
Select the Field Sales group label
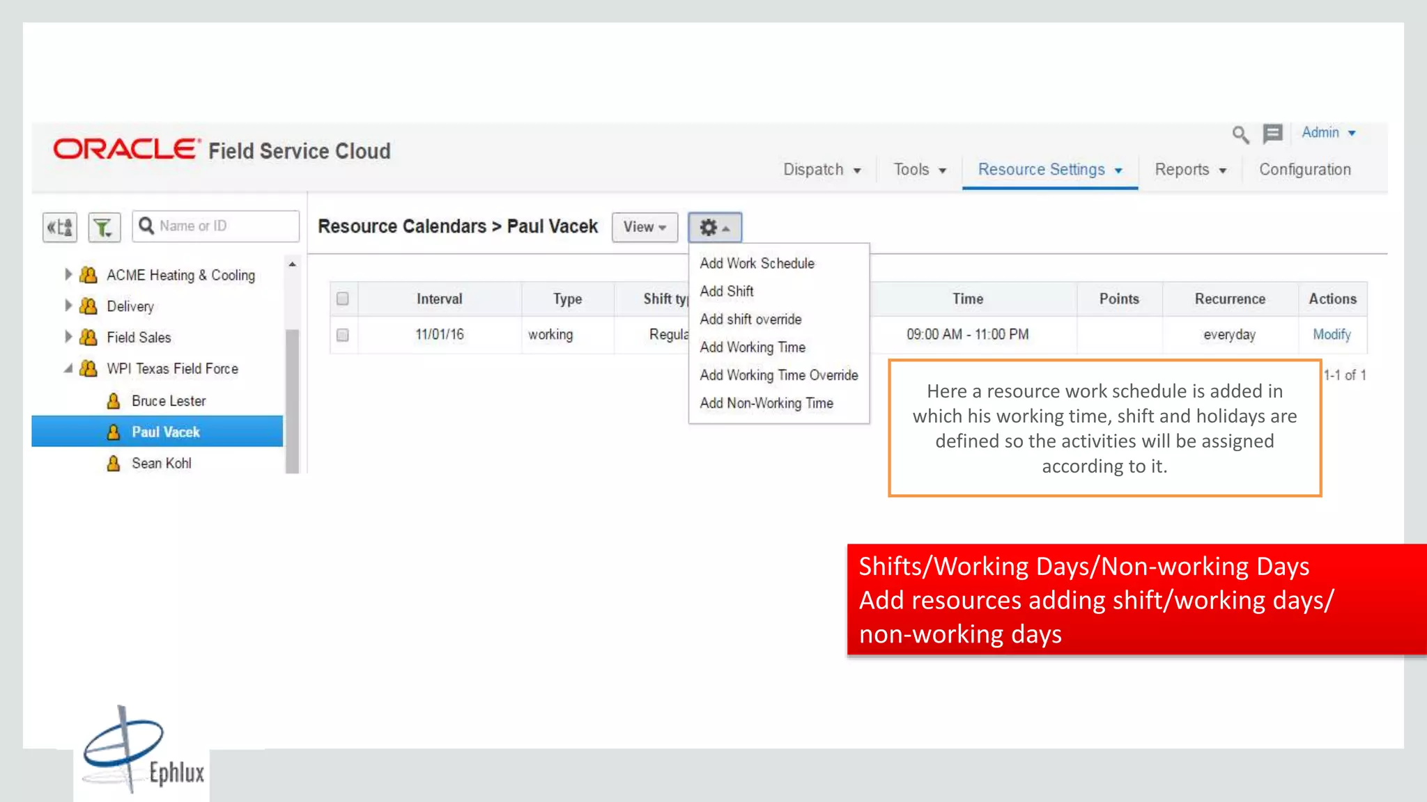click(x=139, y=338)
